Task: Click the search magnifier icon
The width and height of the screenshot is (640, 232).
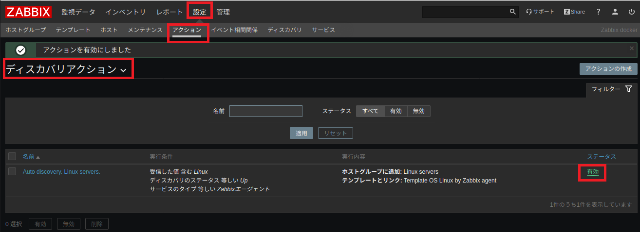Action: tap(512, 12)
